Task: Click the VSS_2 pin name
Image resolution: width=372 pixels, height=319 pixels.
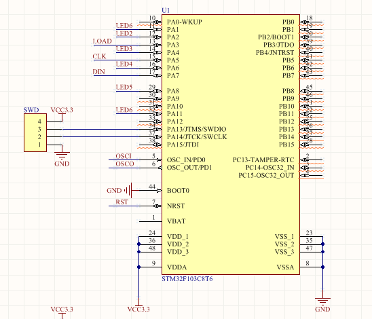Action: pyautogui.click(x=284, y=244)
